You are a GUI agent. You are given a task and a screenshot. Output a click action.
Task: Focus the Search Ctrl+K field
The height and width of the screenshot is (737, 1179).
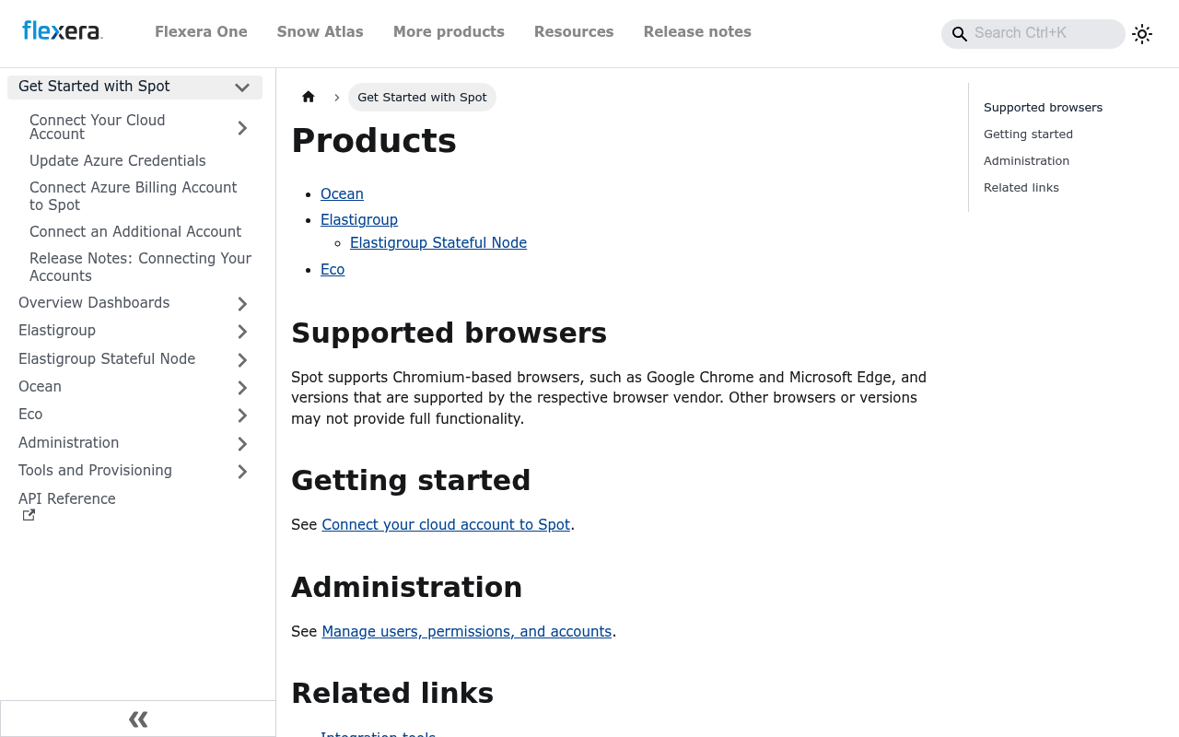[1033, 33]
